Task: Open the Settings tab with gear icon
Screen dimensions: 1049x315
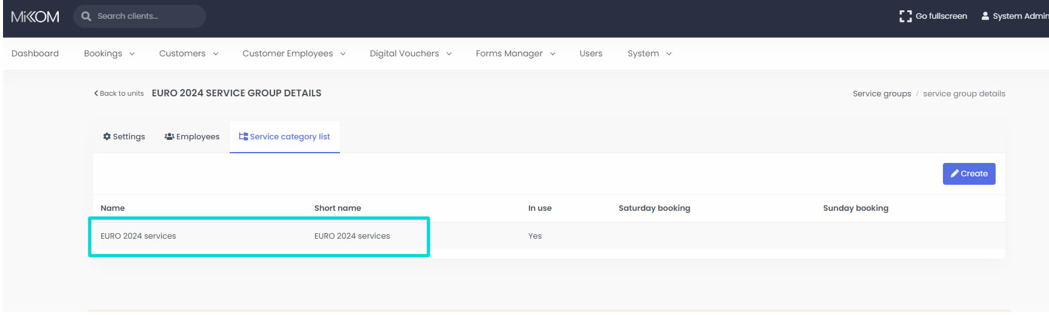Action: pyautogui.click(x=124, y=137)
